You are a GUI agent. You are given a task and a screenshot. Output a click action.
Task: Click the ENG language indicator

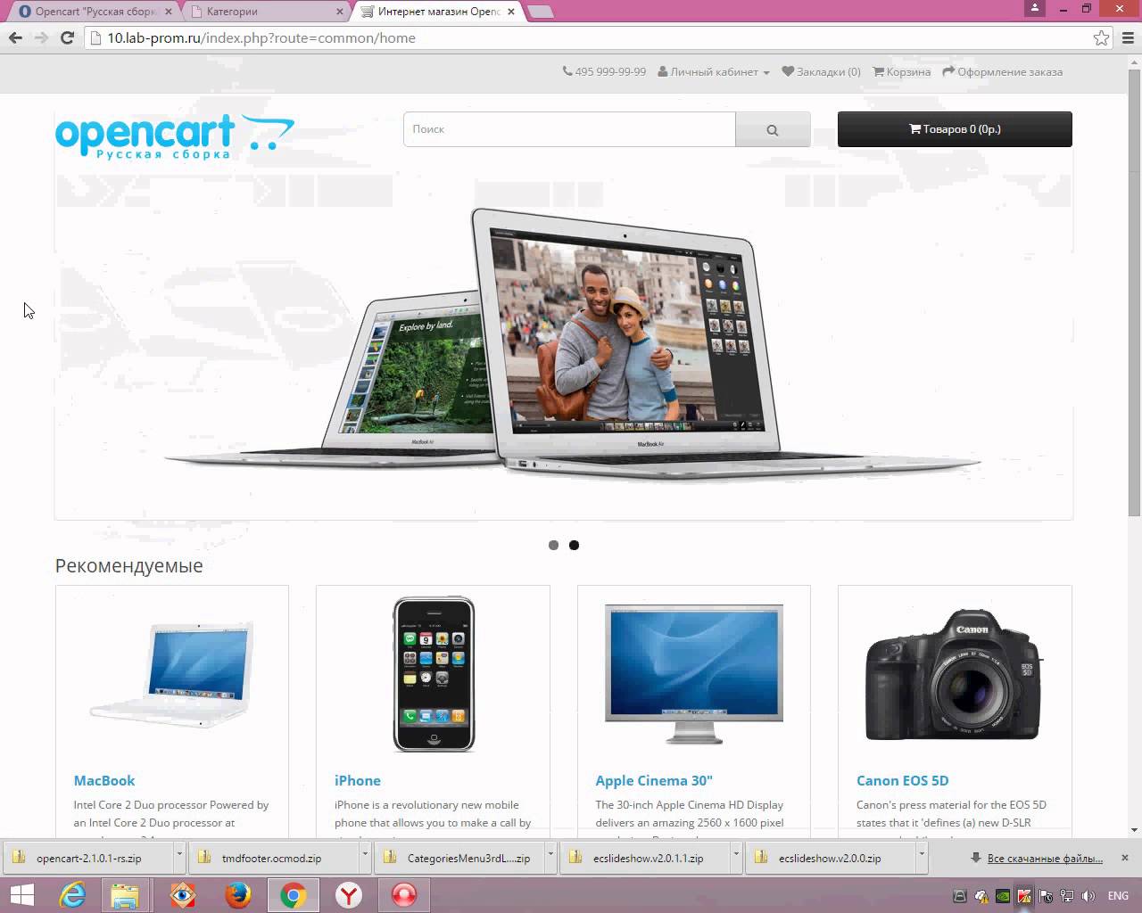1118,896
